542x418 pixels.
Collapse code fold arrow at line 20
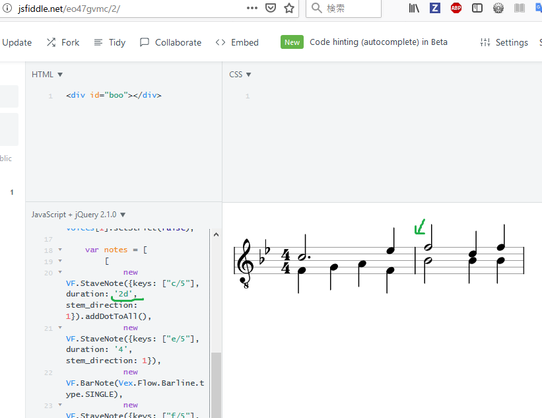60,272
